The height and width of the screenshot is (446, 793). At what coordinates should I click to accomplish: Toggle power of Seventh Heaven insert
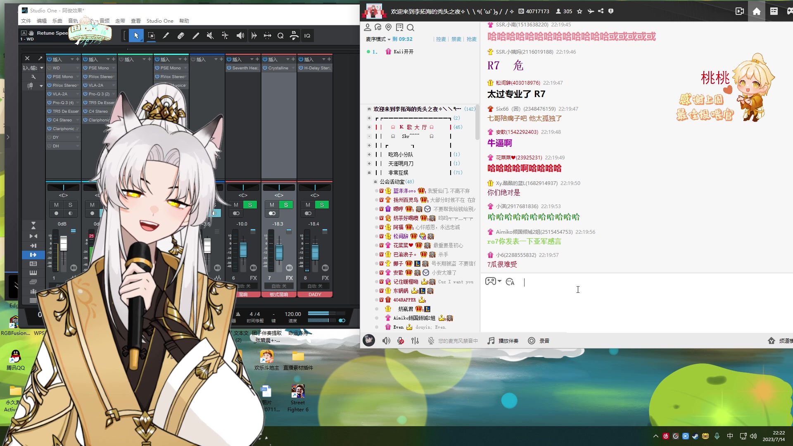tap(229, 68)
